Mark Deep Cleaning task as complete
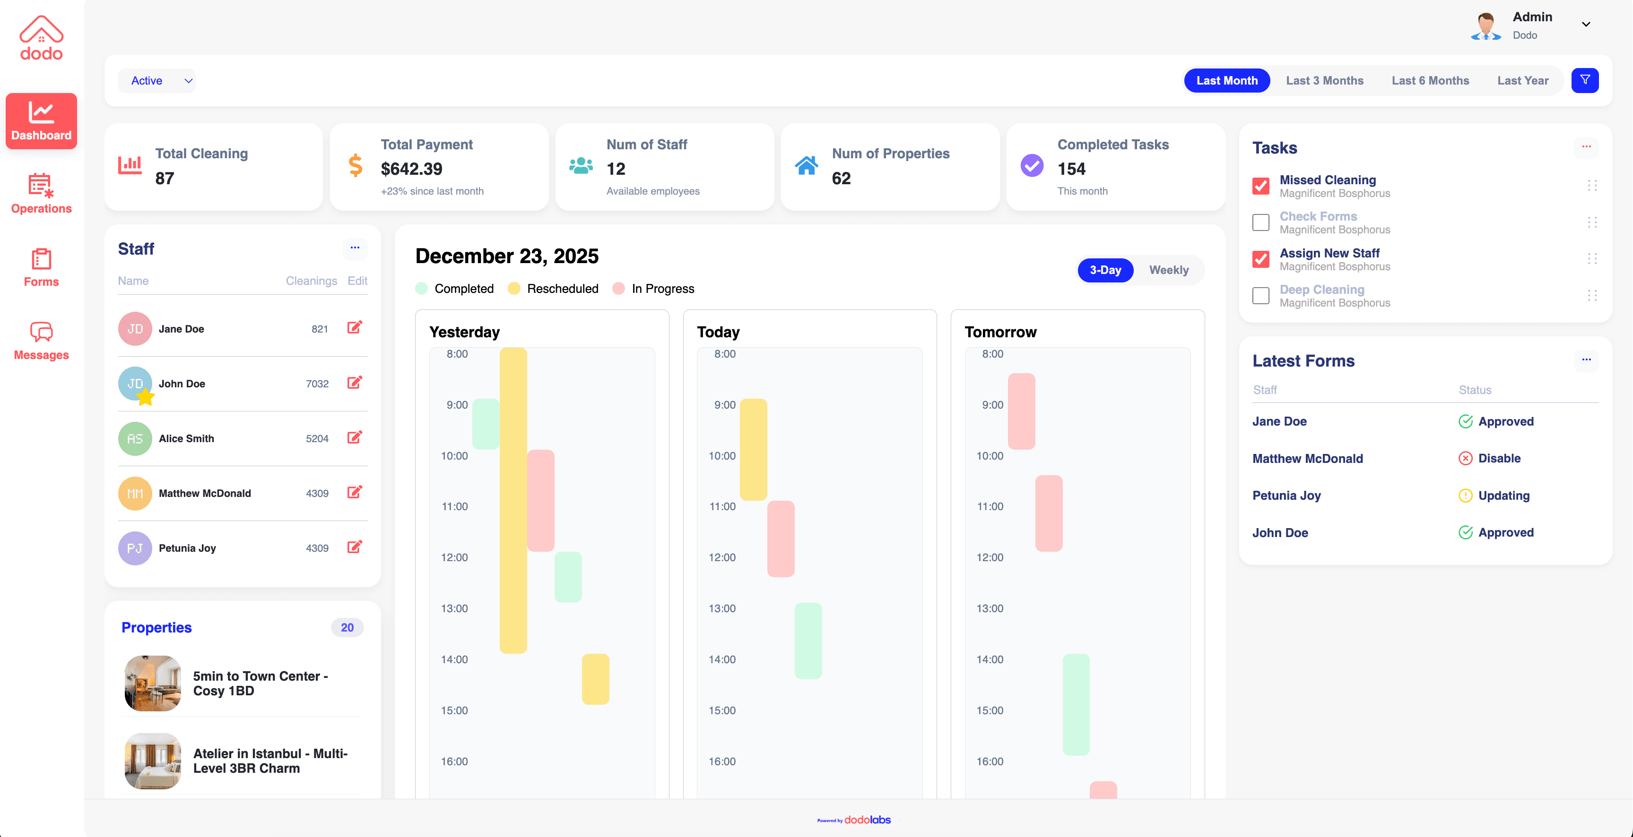Screen dimensions: 1633x837 1260,295
